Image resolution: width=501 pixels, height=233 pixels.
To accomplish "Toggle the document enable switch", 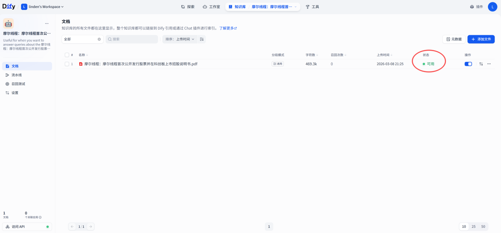I will tap(468, 64).
